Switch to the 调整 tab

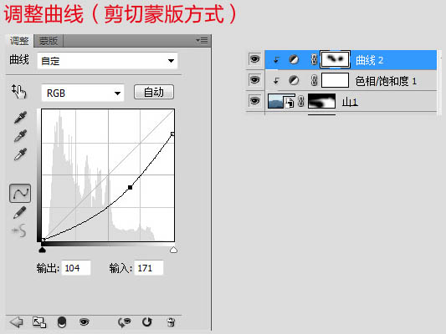(x=19, y=41)
